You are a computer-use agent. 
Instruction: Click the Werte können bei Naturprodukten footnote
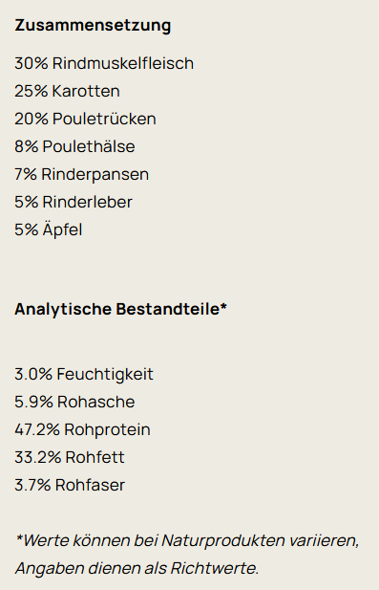tap(187, 540)
